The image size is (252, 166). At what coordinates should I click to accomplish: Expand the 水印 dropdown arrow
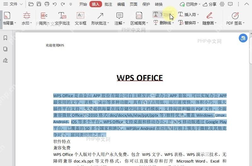coord(31,23)
